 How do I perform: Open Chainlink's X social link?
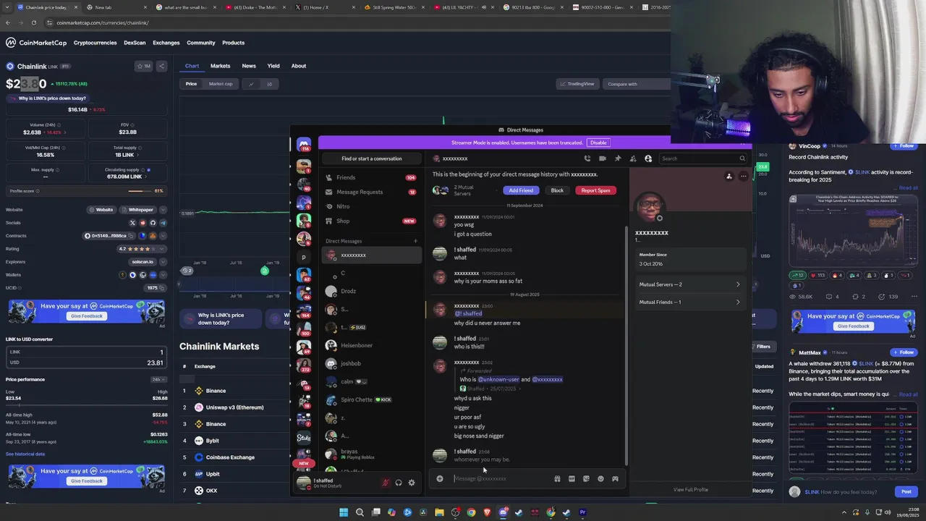[x=132, y=223]
